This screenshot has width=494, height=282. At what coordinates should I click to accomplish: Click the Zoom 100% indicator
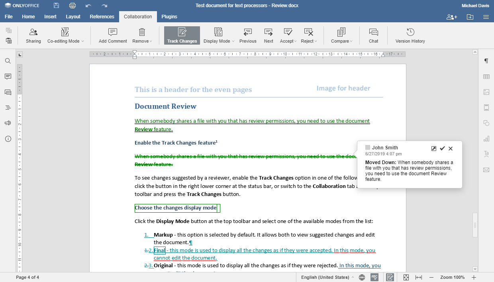453,277
